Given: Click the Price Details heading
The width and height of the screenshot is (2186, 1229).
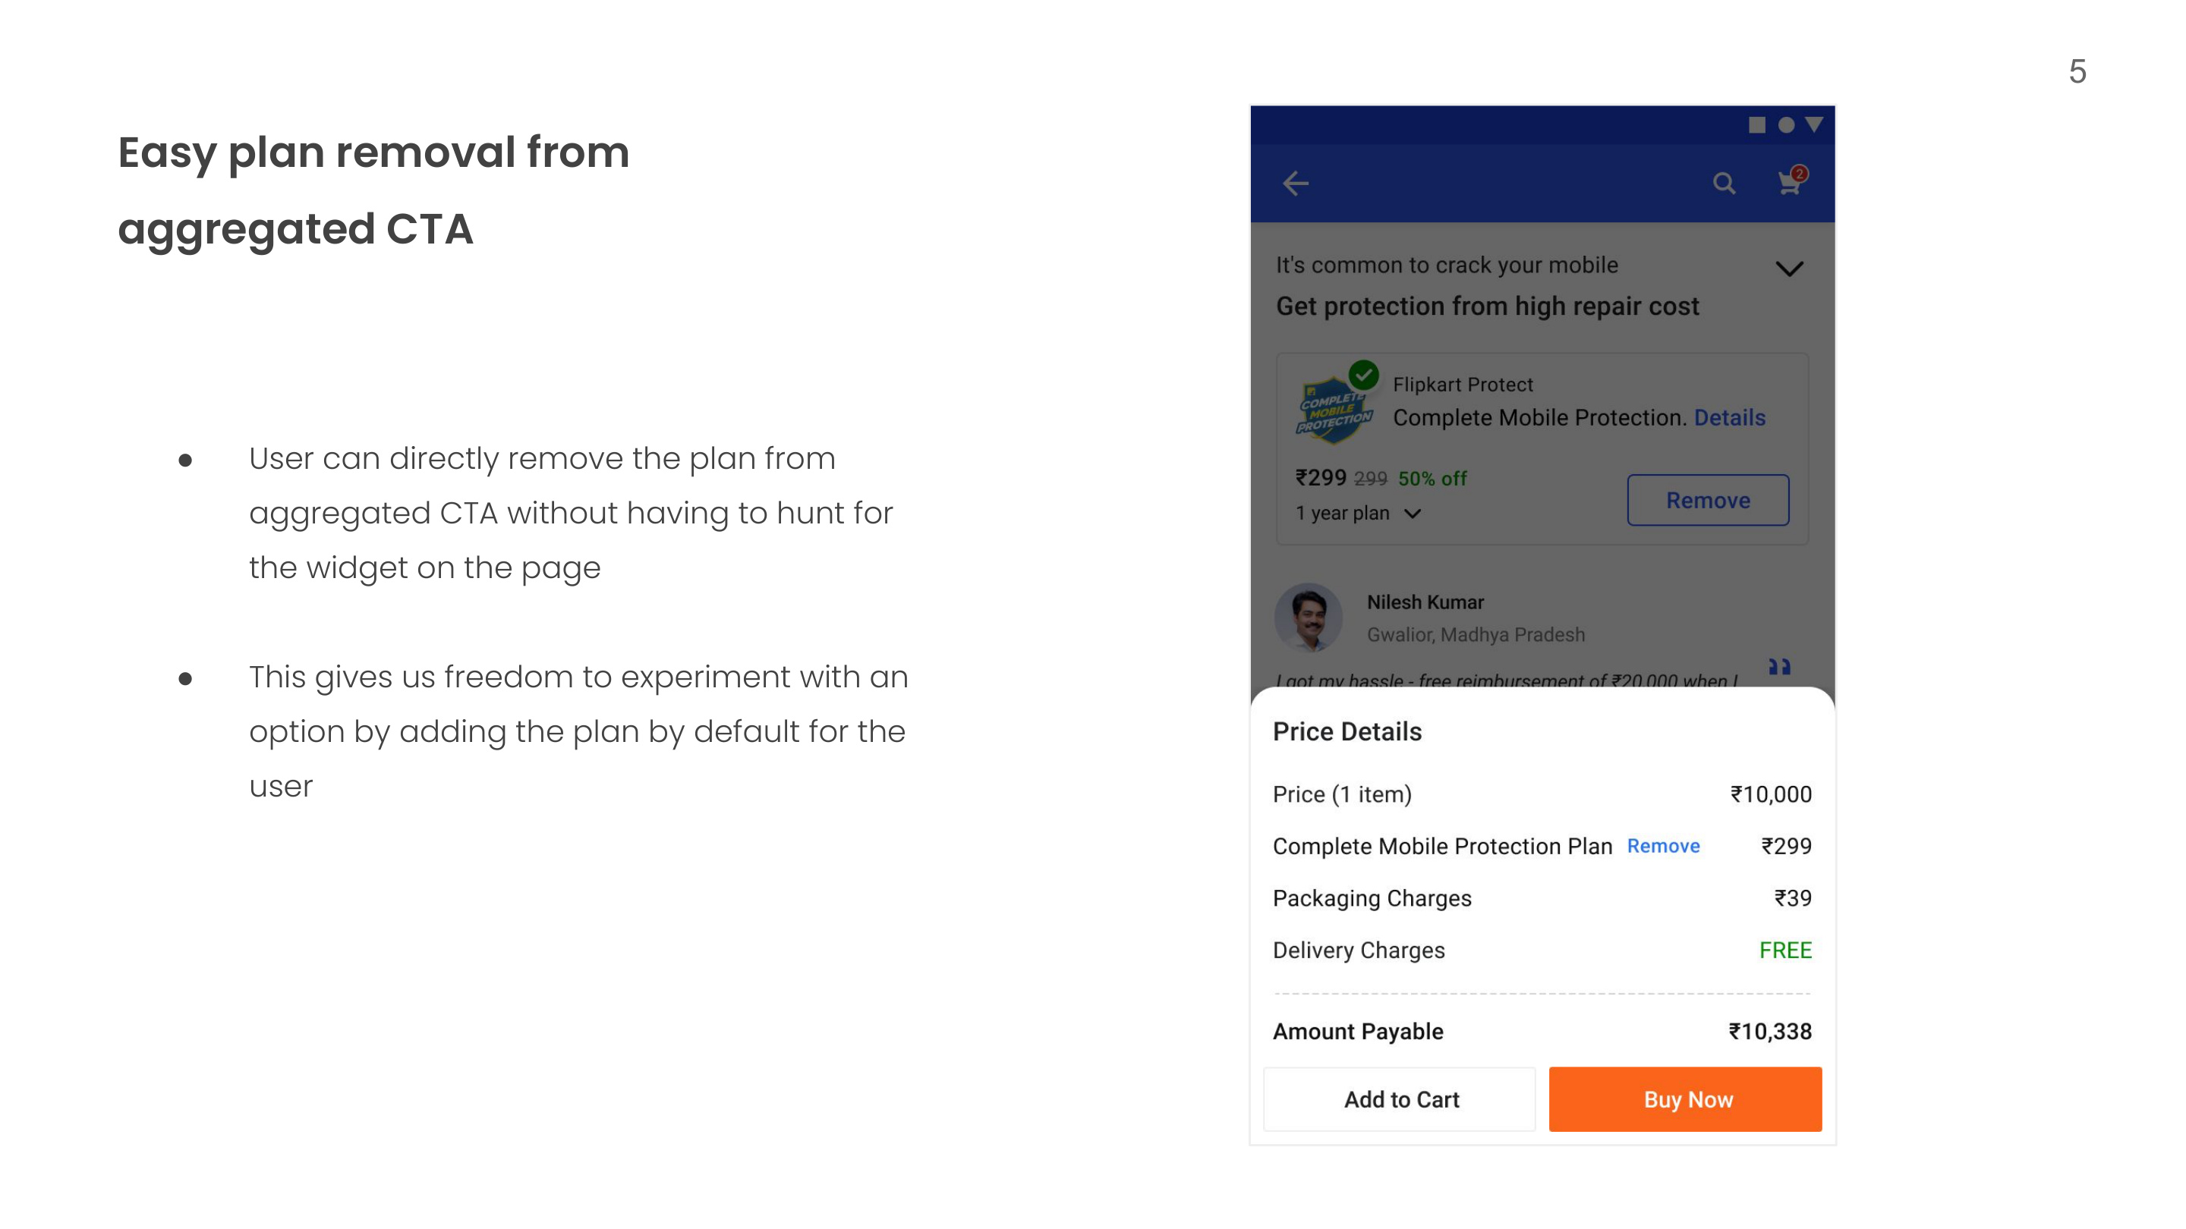Looking at the screenshot, I should click(x=1347, y=732).
